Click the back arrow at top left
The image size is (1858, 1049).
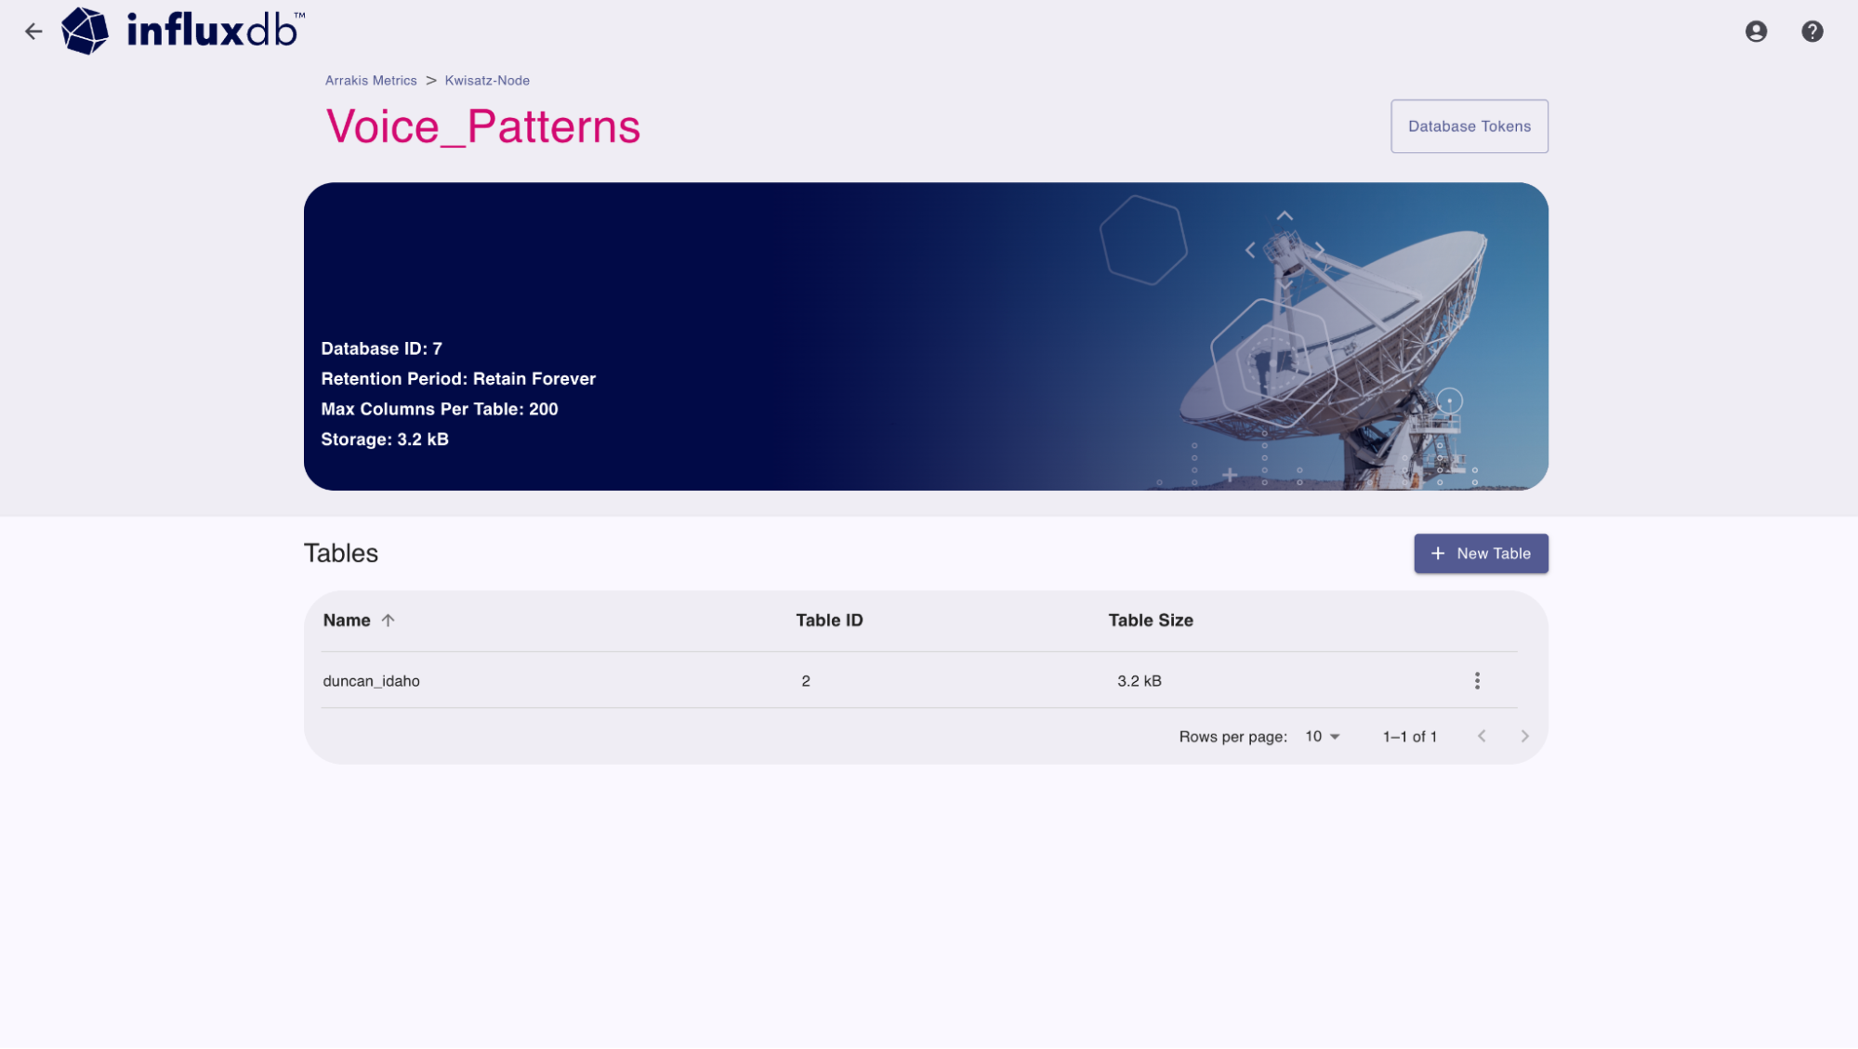(34, 31)
